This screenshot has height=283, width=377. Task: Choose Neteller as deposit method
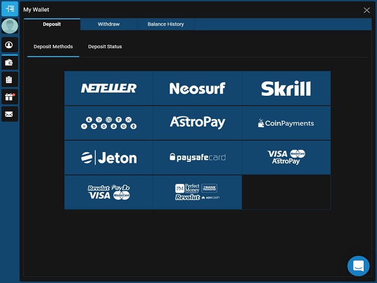pyautogui.click(x=109, y=88)
